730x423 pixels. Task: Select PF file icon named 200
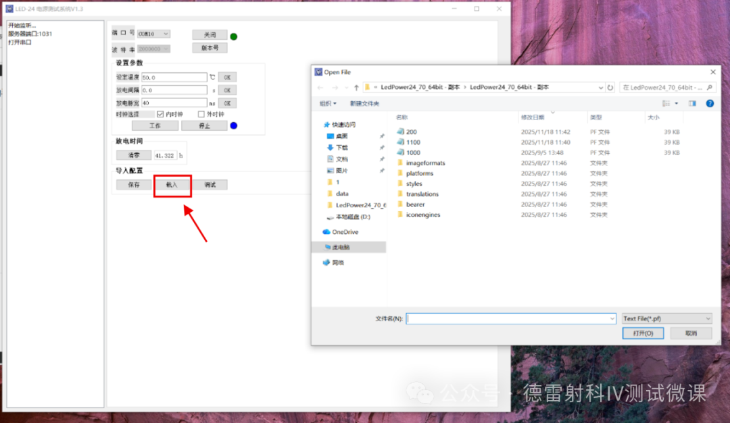click(x=400, y=132)
